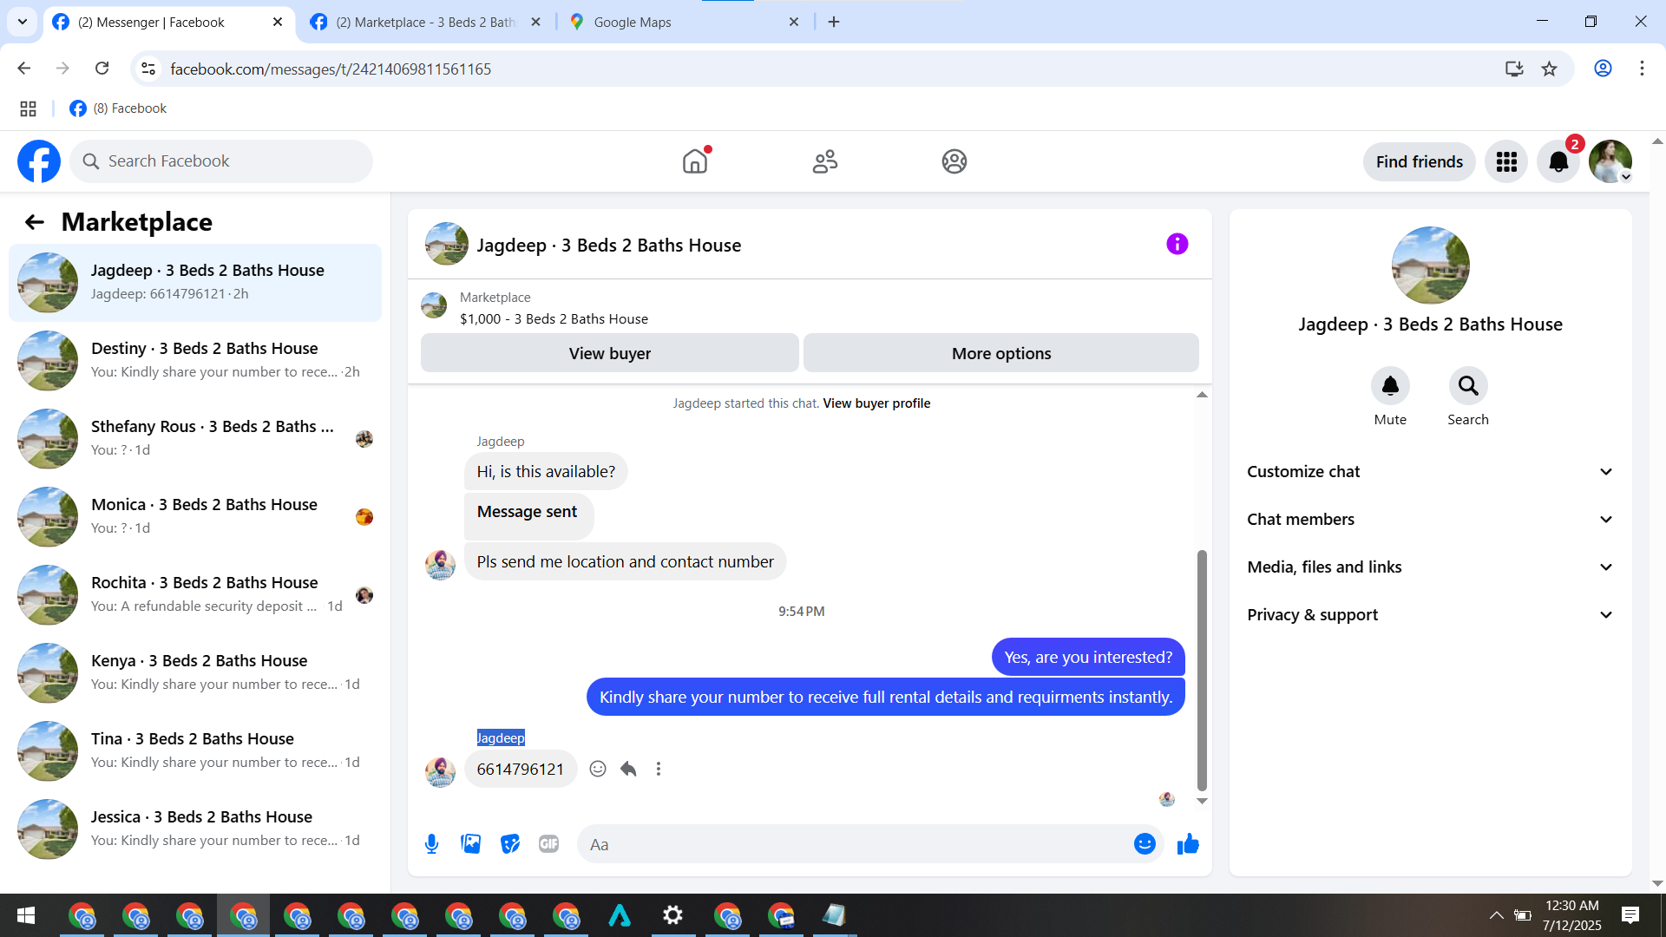Open the Facebook home feed icon
Screen dimensions: 1666x937
[695, 161]
